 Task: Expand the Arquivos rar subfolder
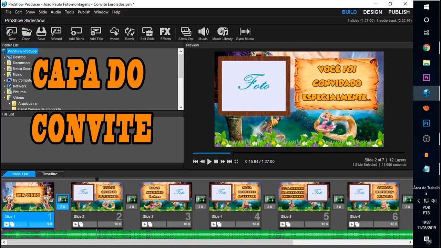click(x=10, y=104)
